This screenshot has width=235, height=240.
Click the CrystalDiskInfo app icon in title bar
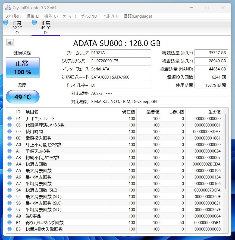coord(8,8)
